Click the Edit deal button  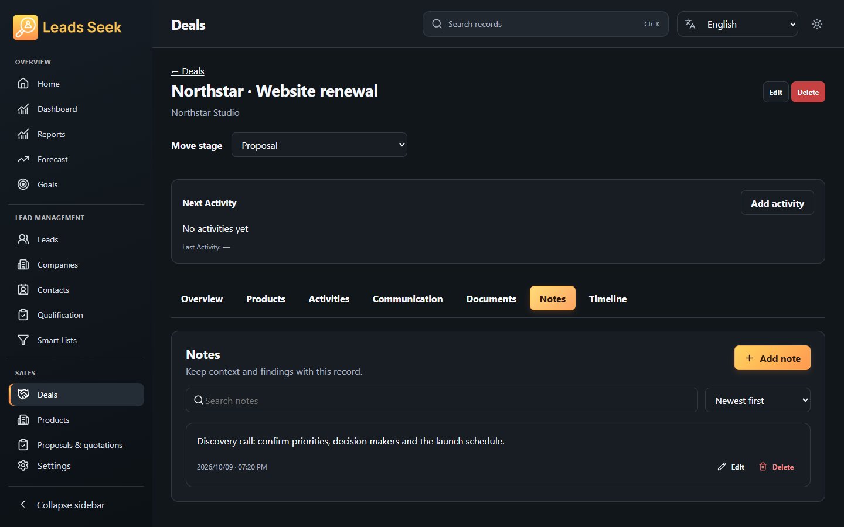coord(775,92)
